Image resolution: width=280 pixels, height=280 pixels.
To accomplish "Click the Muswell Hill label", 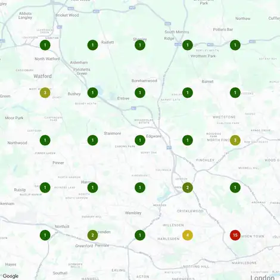I will 248,168.
